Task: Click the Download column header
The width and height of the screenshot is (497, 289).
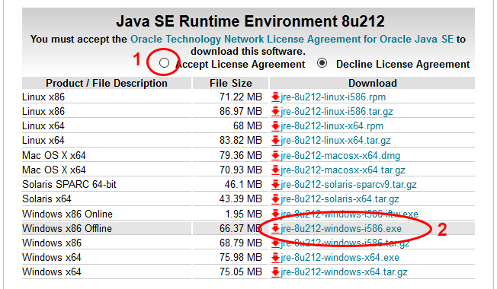Action: [x=373, y=83]
